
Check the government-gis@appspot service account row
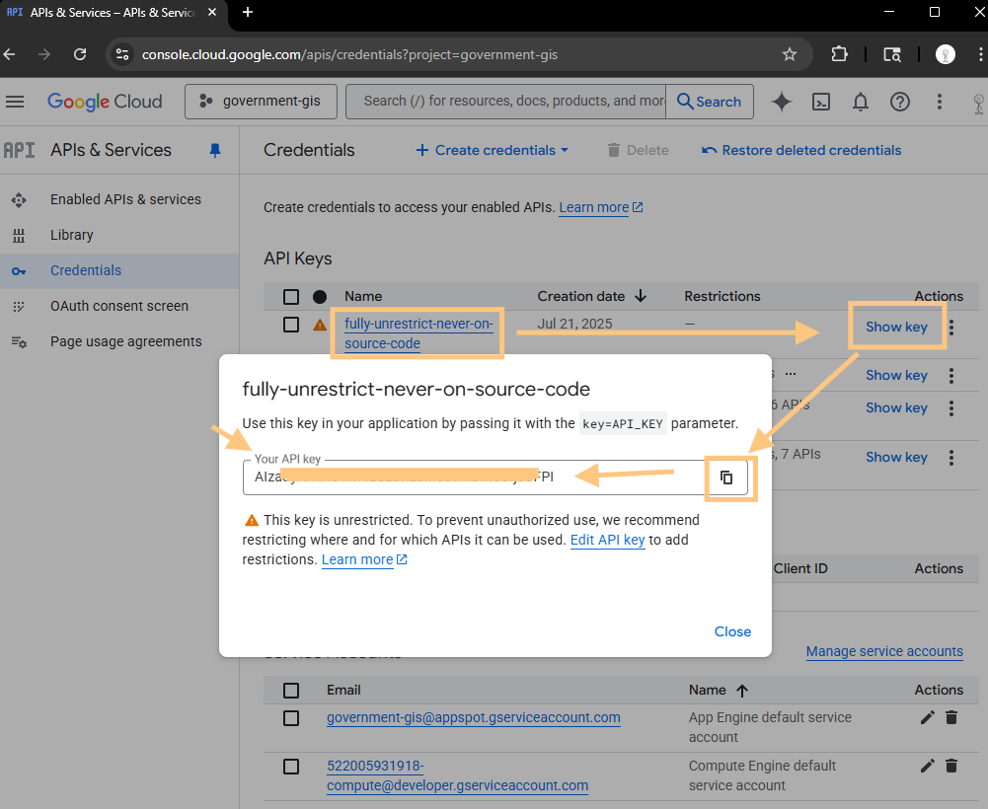tap(291, 718)
